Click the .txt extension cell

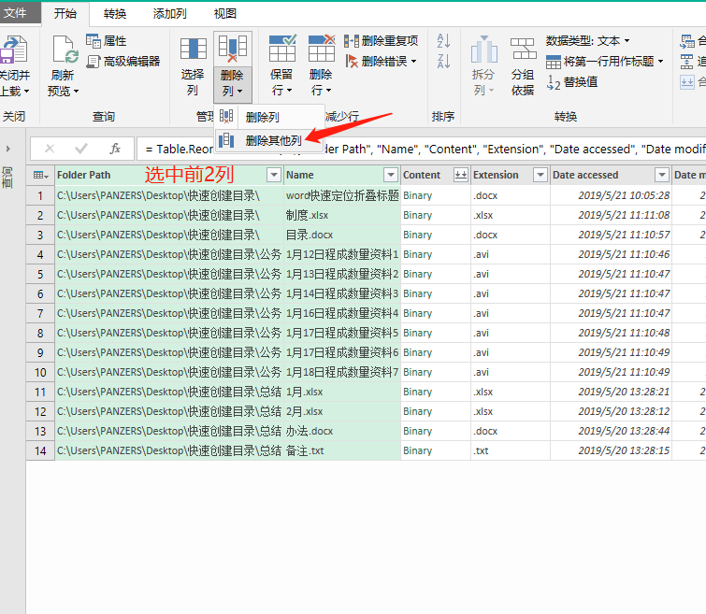[x=511, y=450]
